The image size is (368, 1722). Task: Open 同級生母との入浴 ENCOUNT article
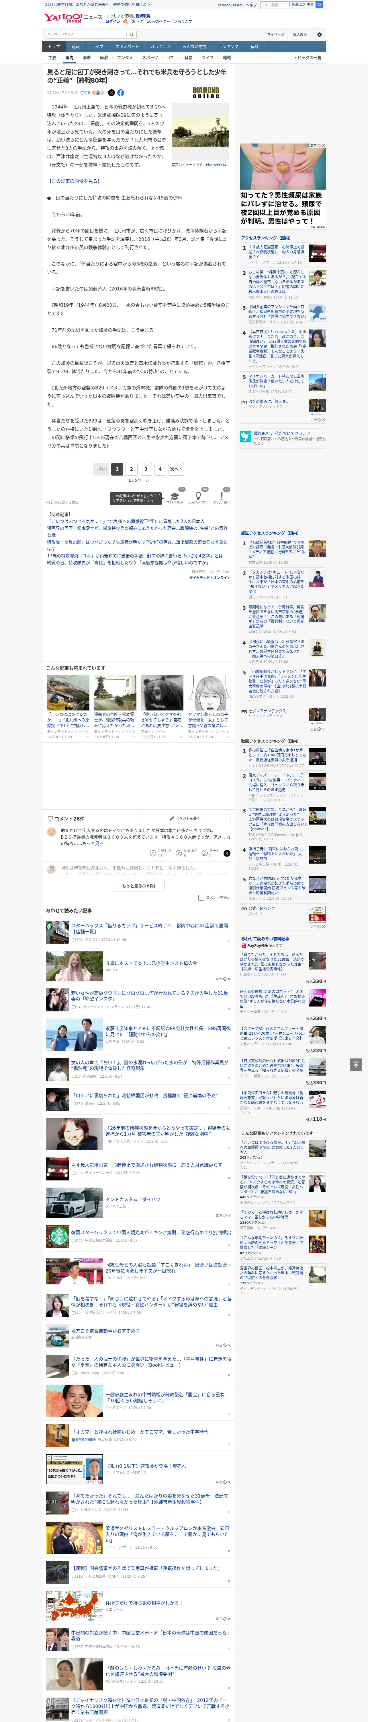(x=168, y=1267)
